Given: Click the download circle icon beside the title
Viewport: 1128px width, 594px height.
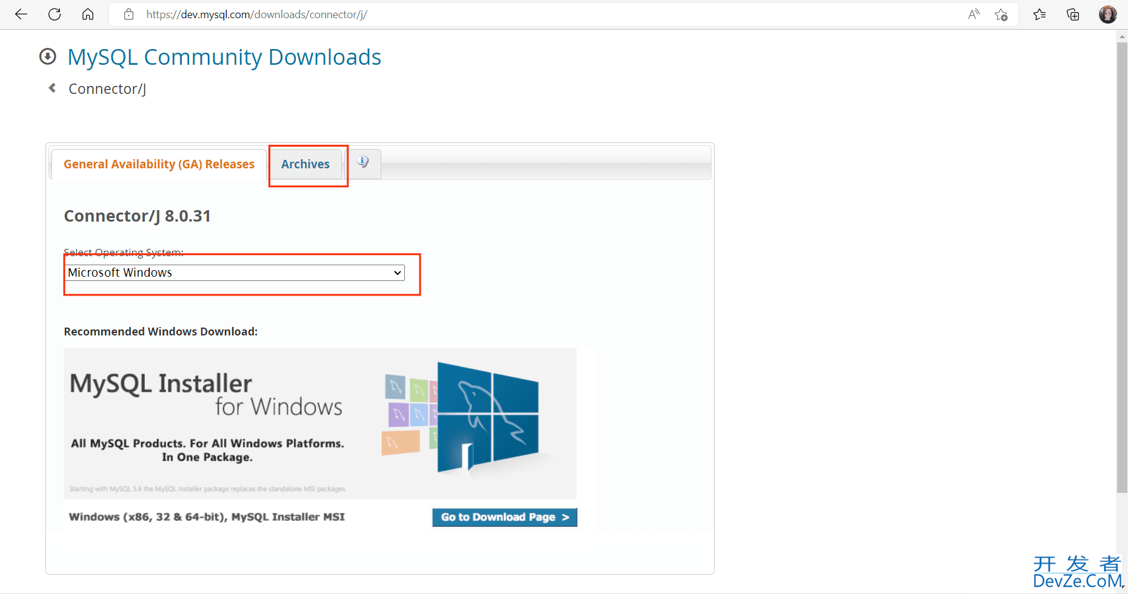Looking at the screenshot, I should coord(48,57).
